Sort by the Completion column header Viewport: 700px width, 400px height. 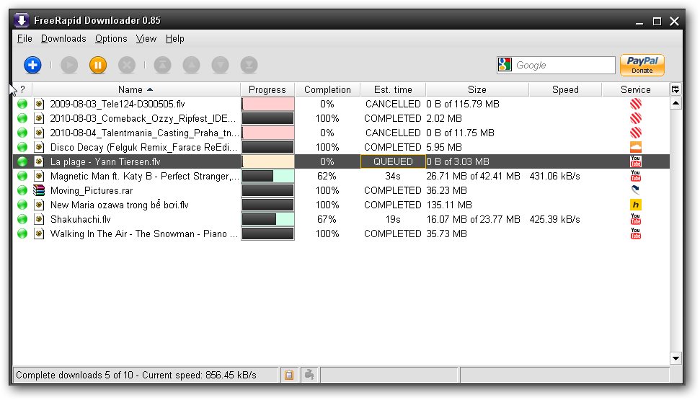pos(327,90)
